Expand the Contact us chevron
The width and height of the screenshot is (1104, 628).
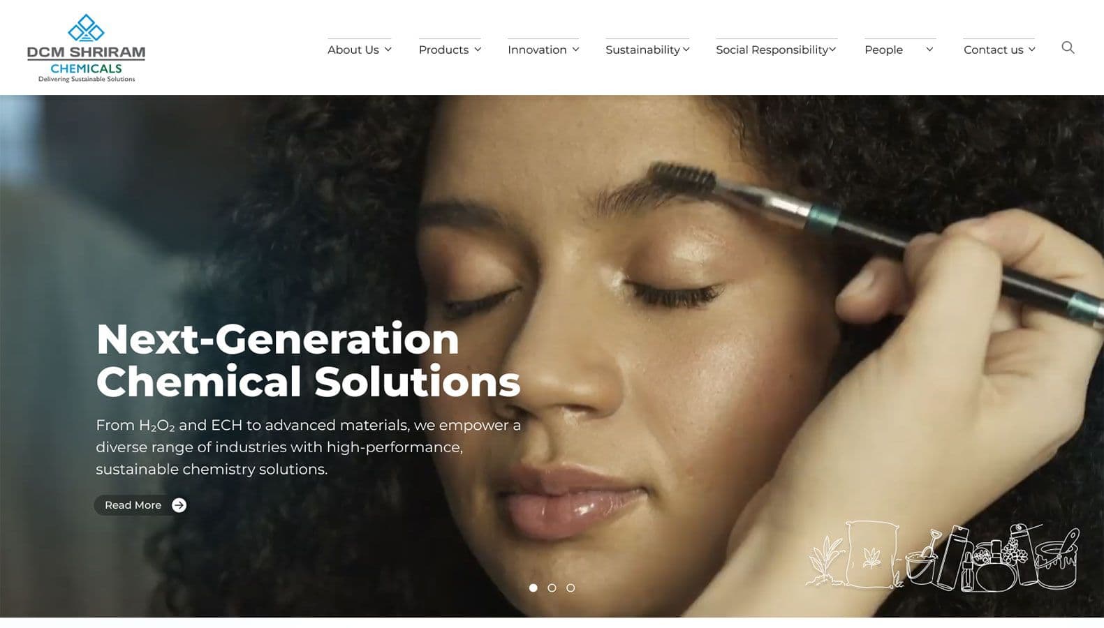(1031, 50)
